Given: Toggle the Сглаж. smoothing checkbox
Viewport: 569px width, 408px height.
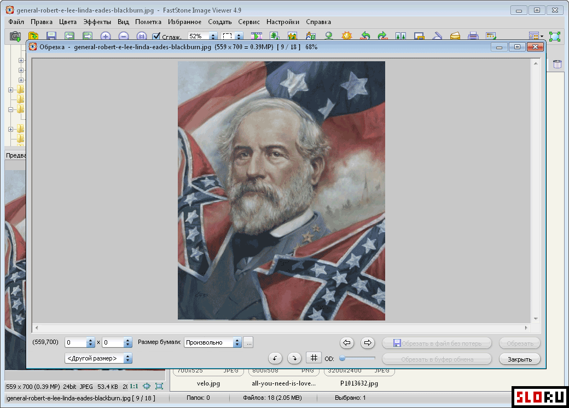Looking at the screenshot, I should [156, 36].
